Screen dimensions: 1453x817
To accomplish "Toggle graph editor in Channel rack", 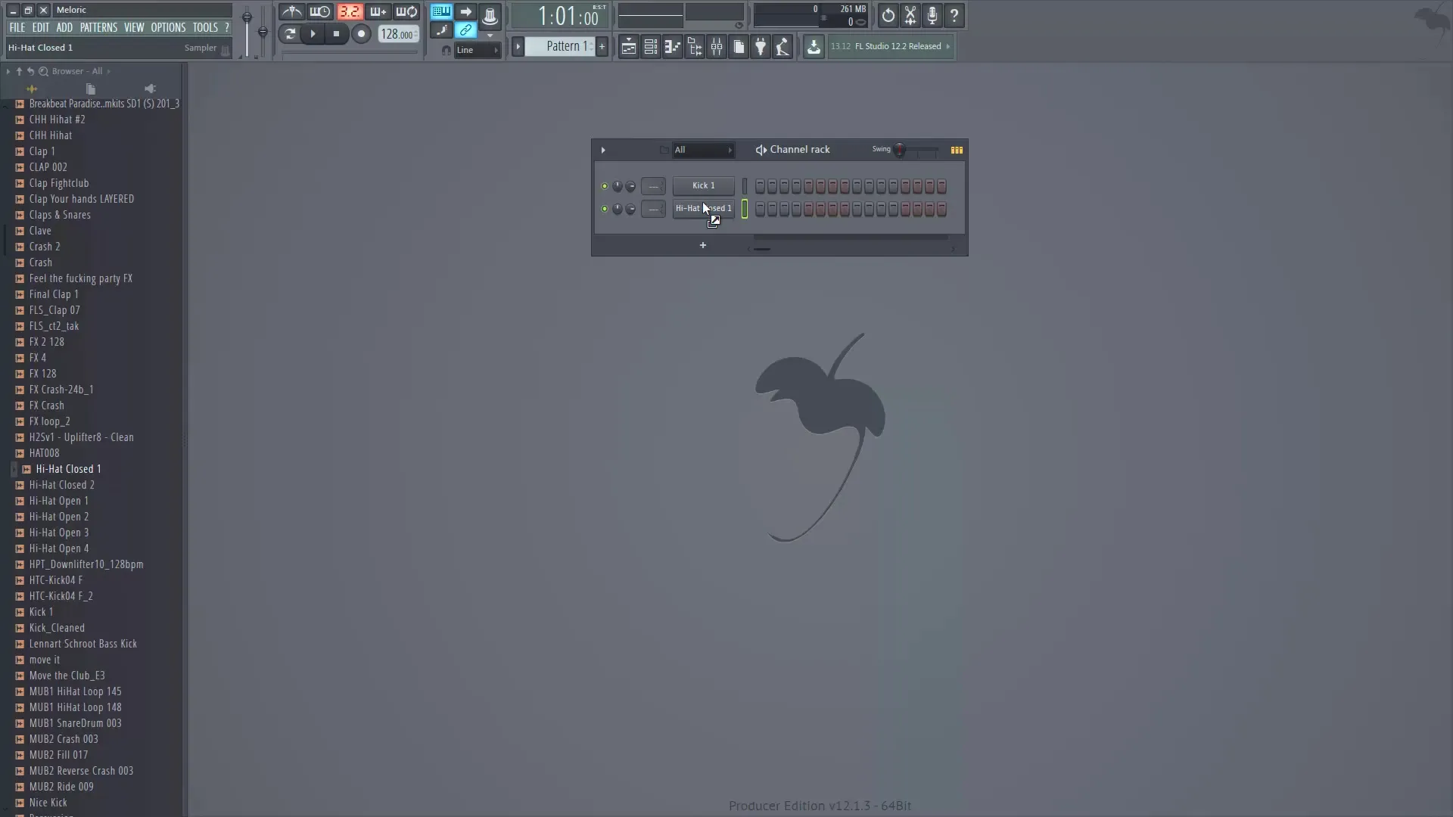I will coord(957,150).
